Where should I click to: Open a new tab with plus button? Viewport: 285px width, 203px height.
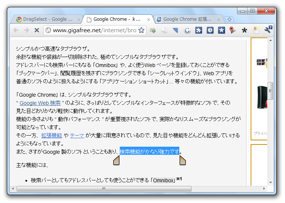tap(230, 19)
